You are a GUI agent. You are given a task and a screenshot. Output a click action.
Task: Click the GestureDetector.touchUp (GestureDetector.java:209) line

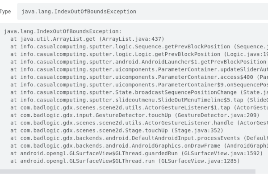(x=135, y=115)
